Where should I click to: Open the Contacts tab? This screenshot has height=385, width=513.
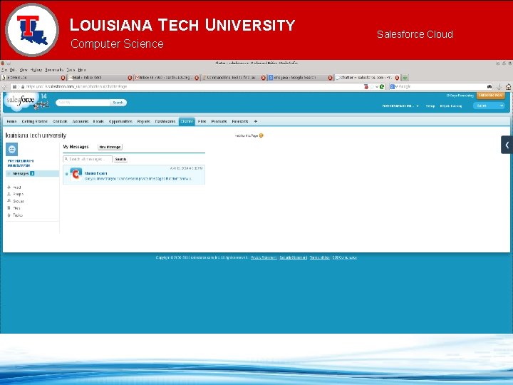pos(60,121)
